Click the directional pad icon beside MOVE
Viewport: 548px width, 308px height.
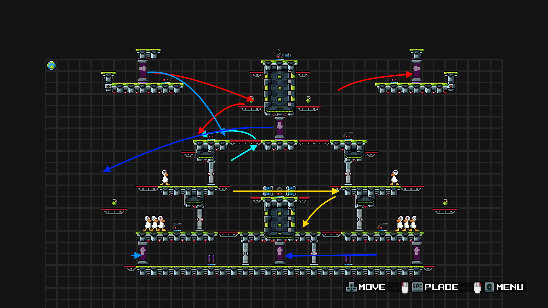tap(351, 287)
